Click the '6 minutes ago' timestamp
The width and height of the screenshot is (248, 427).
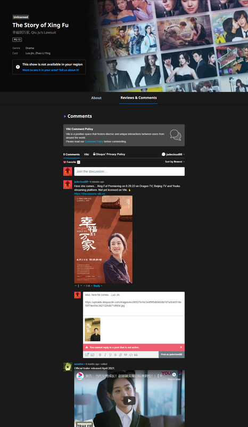[97, 182]
